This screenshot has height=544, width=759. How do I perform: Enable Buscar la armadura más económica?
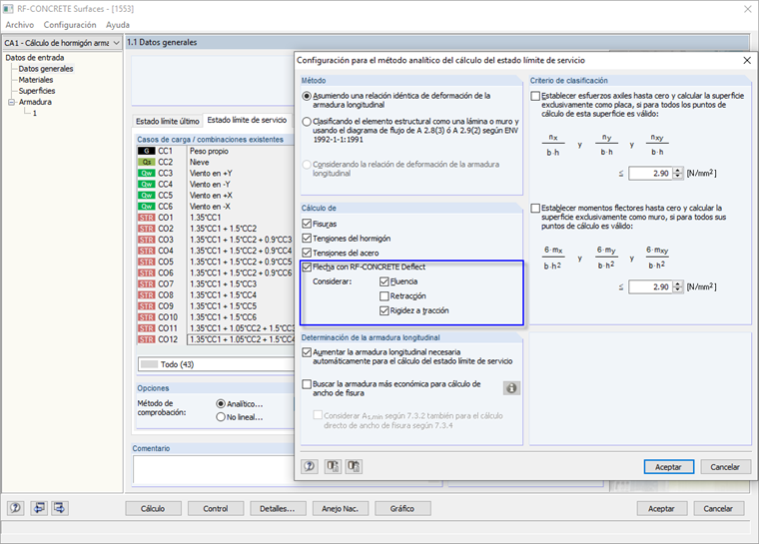[307, 384]
